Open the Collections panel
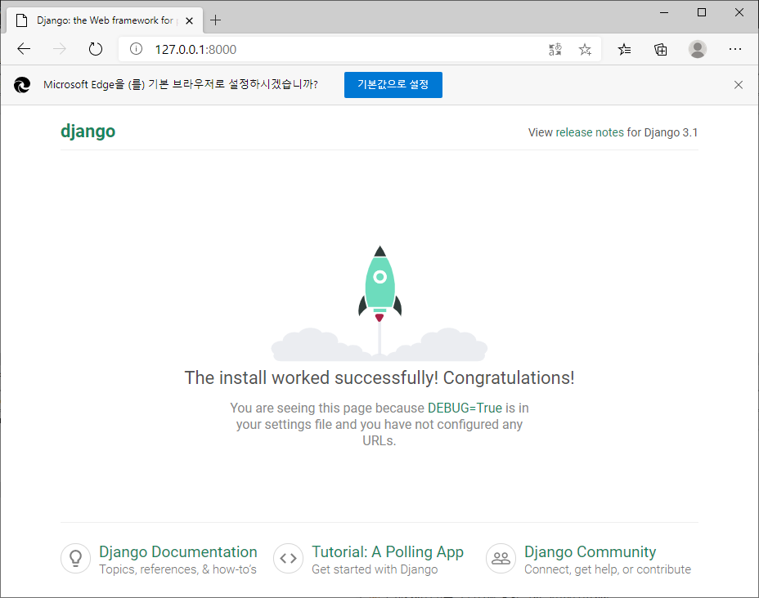This screenshot has height=598, width=759. (x=660, y=49)
